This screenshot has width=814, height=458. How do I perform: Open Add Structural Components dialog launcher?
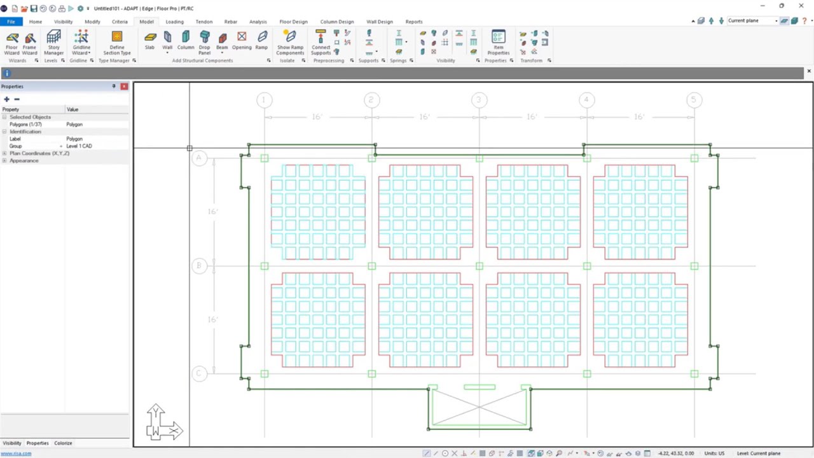tap(268, 60)
